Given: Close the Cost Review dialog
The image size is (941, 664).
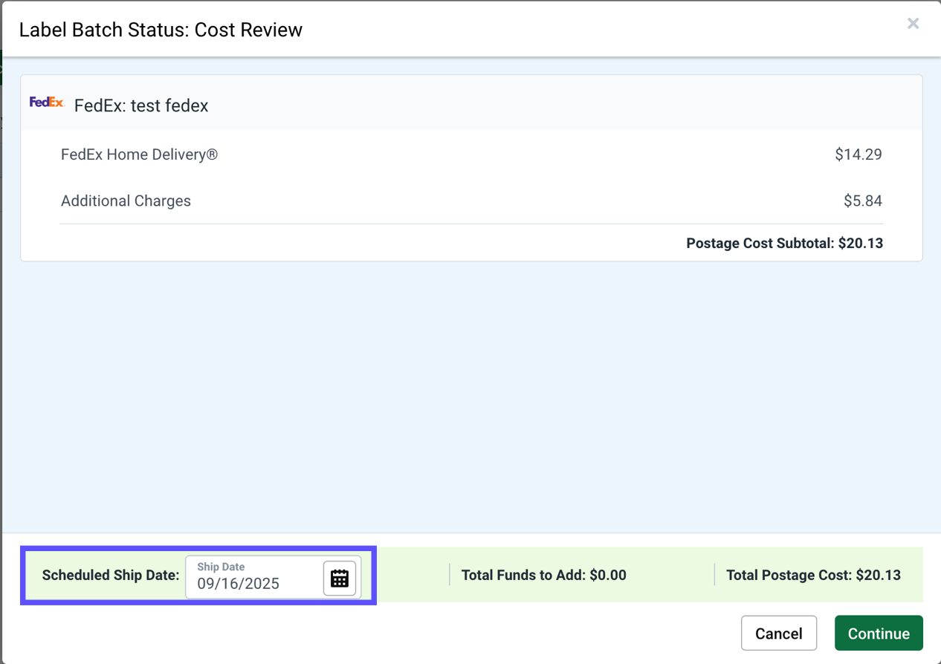Looking at the screenshot, I should click(913, 24).
